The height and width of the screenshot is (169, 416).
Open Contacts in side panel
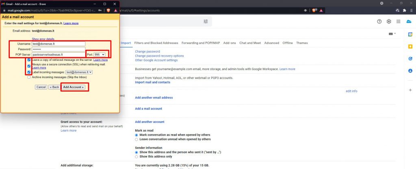(x=410, y=71)
